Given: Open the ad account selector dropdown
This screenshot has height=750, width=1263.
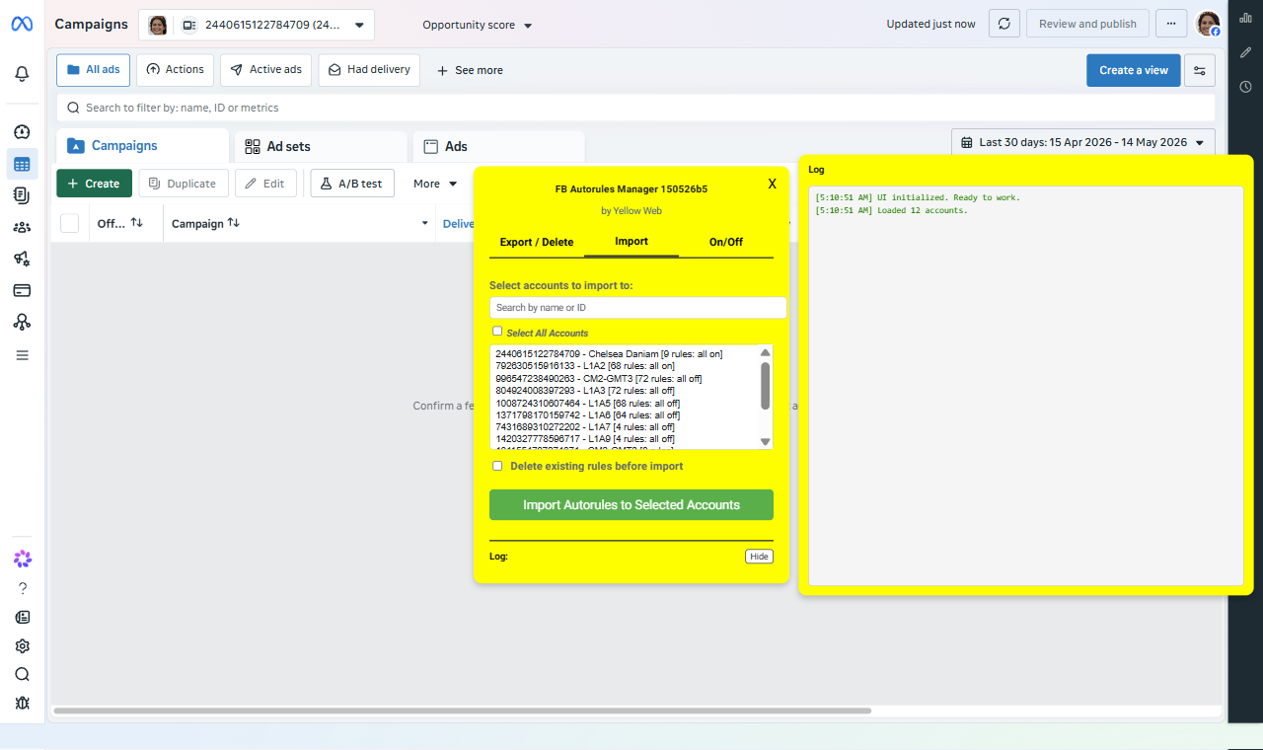Looking at the screenshot, I should 257,25.
